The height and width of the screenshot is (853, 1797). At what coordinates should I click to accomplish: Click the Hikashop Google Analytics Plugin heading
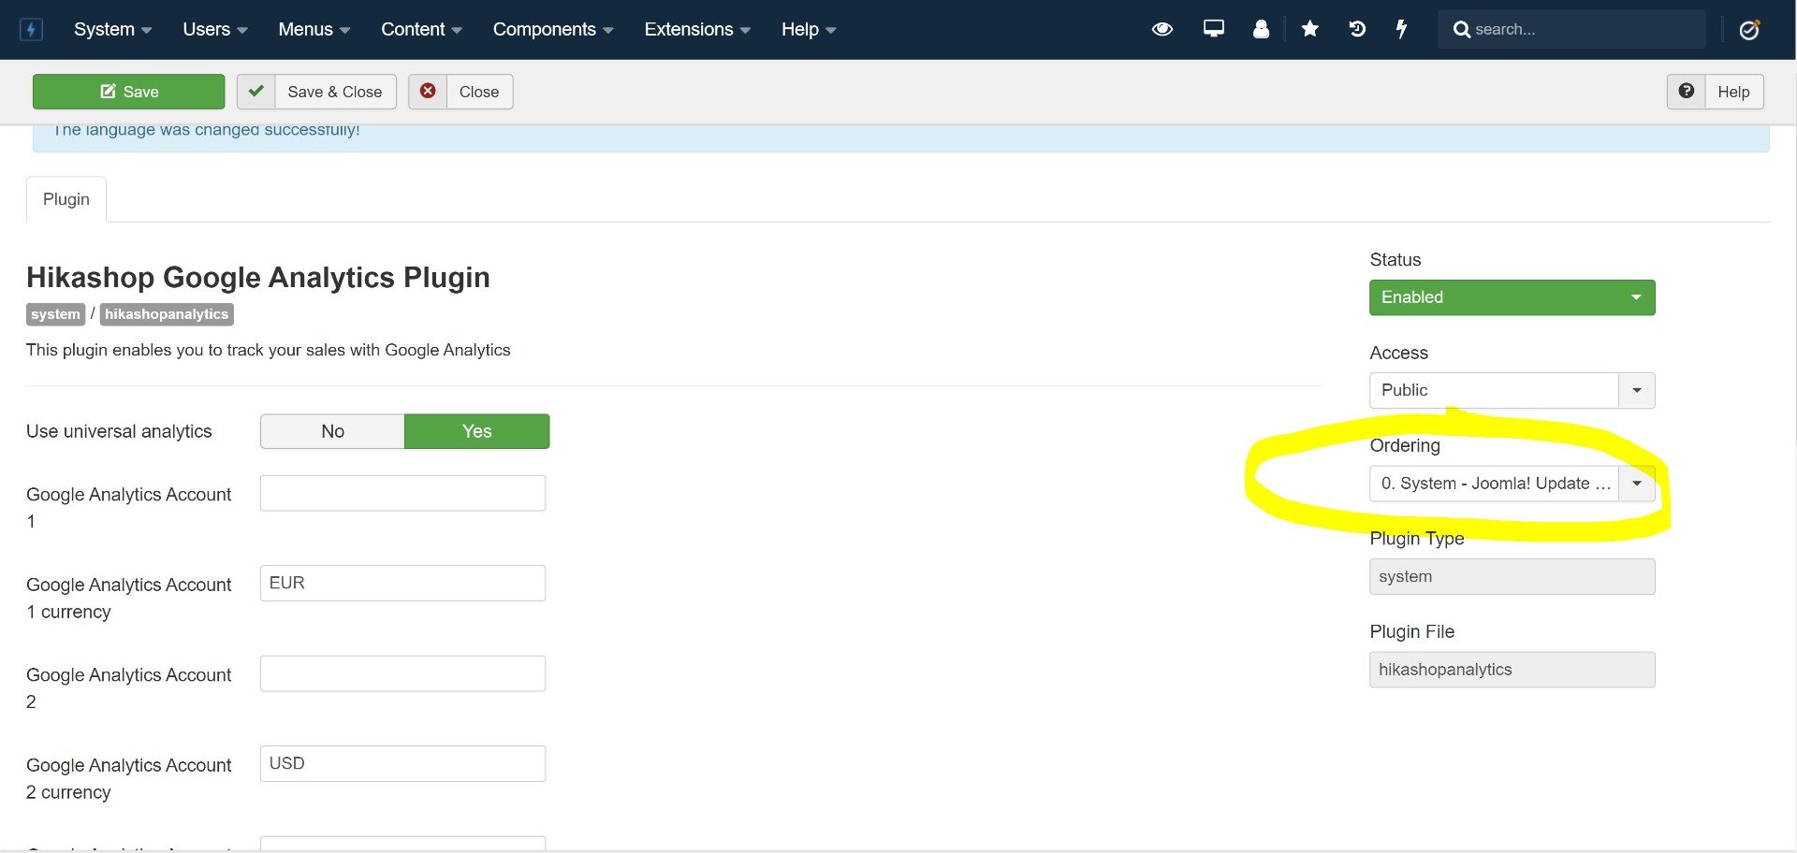[x=258, y=277]
